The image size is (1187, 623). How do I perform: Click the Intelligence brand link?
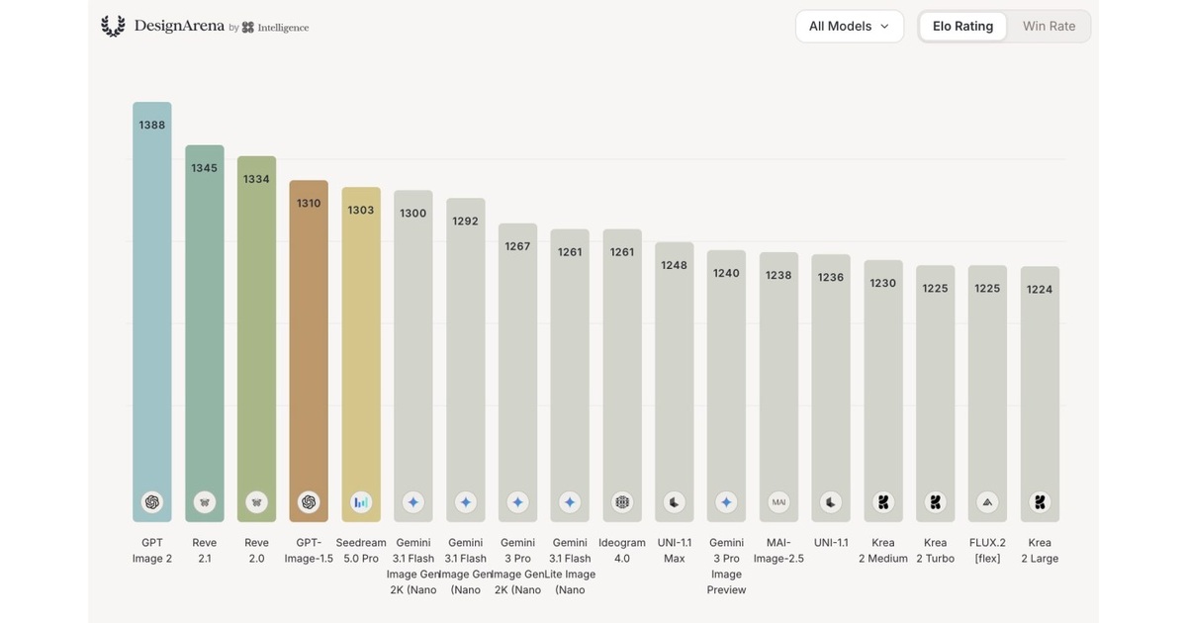[x=275, y=28]
